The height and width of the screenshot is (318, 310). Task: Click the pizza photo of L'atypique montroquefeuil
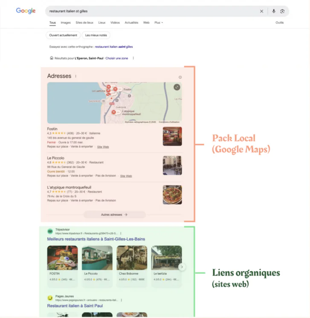coord(172,195)
